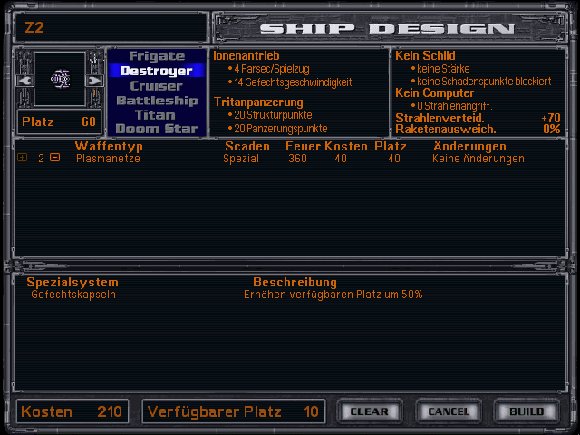Select Titan ship class
This screenshot has height=435, width=580.
point(157,114)
